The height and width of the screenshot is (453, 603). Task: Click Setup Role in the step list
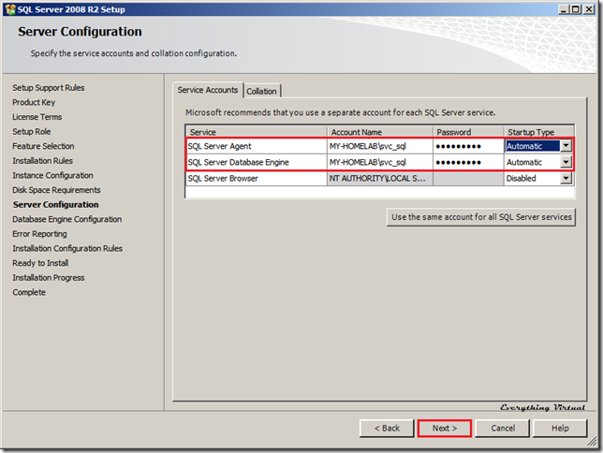pyautogui.click(x=32, y=132)
